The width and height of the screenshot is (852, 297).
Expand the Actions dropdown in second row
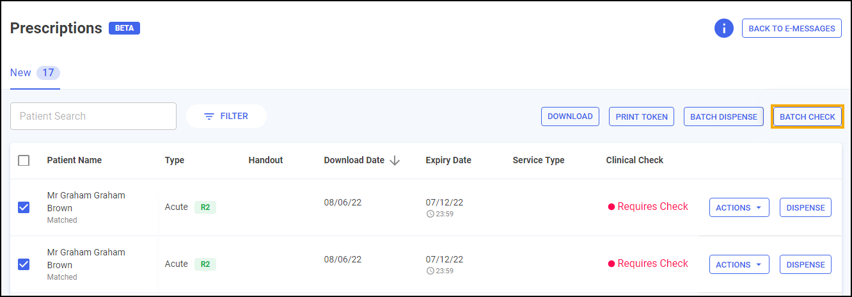pos(739,264)
